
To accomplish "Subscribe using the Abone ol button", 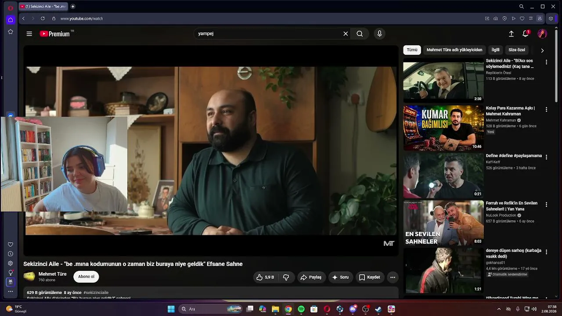I will pos(86,276).
